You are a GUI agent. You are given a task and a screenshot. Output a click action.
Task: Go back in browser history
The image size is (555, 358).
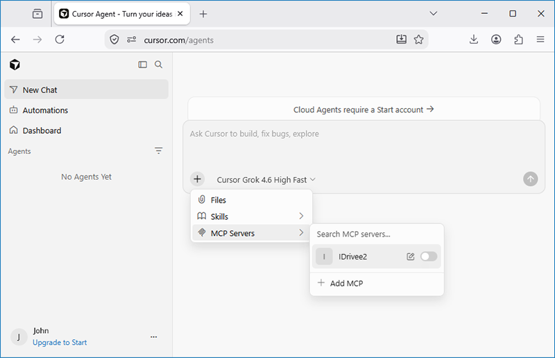point(15,40)
